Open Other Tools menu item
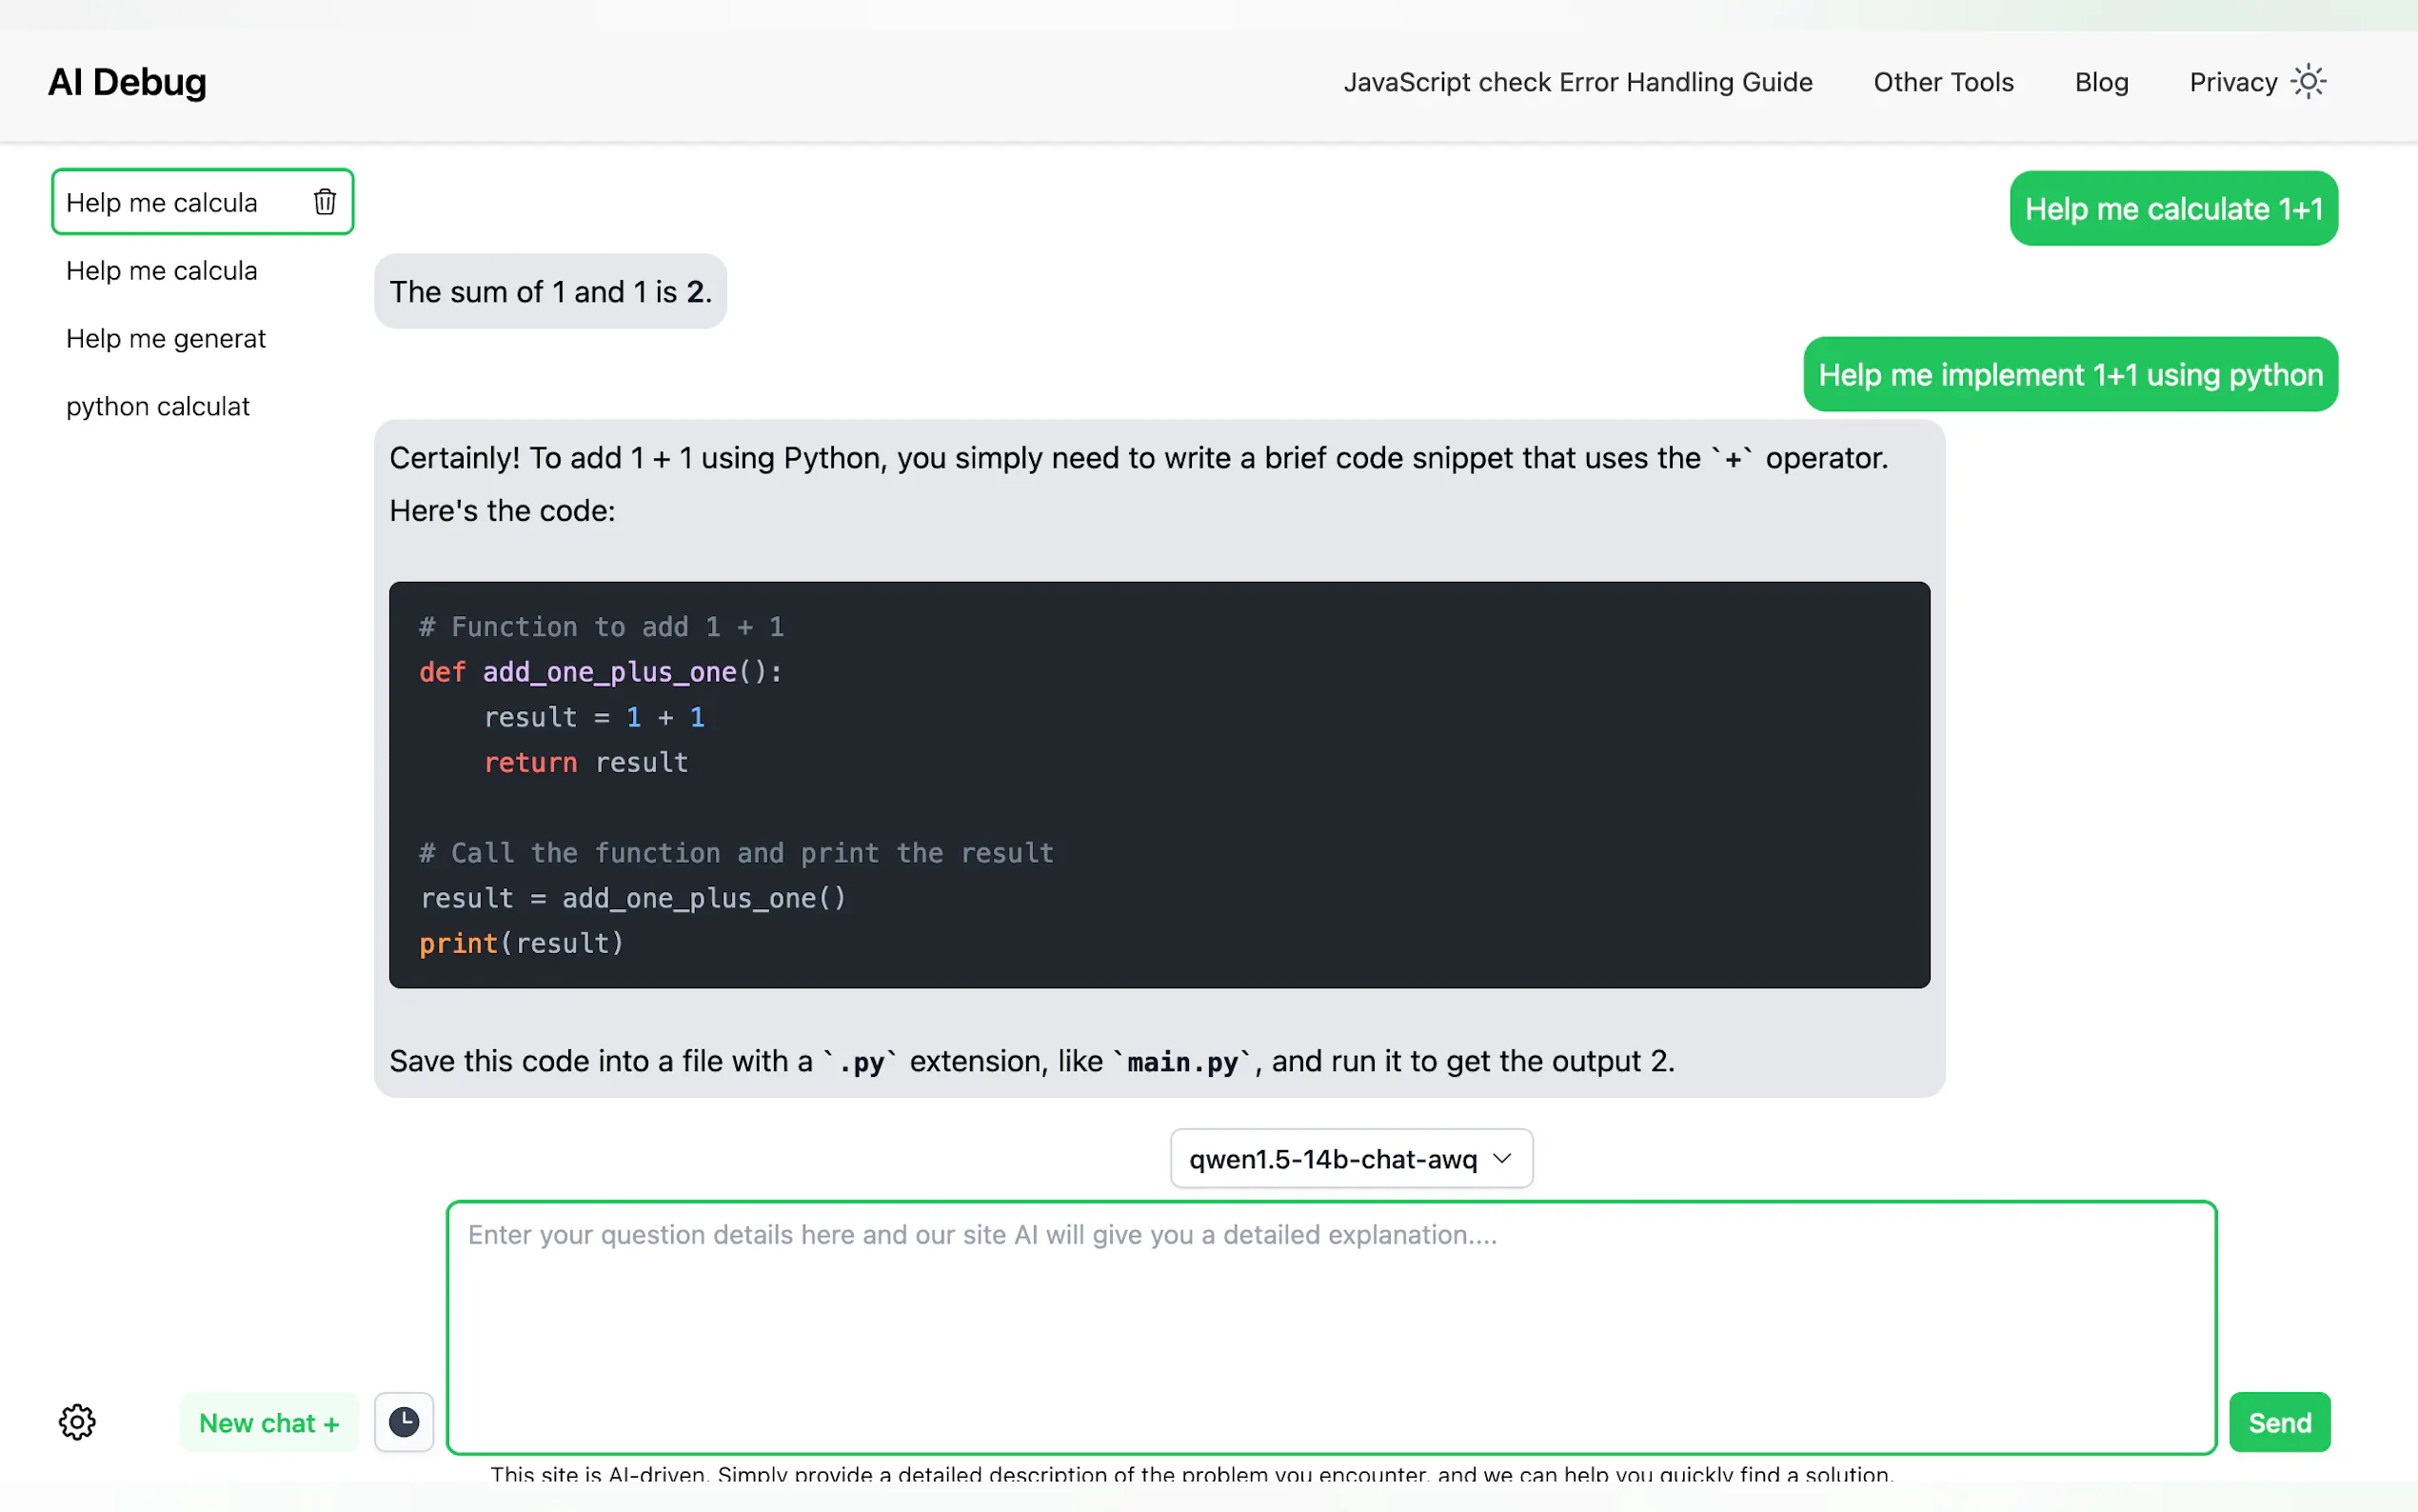The width and height of the screenshot is (2418, 1512). [x=1942, y=82]
